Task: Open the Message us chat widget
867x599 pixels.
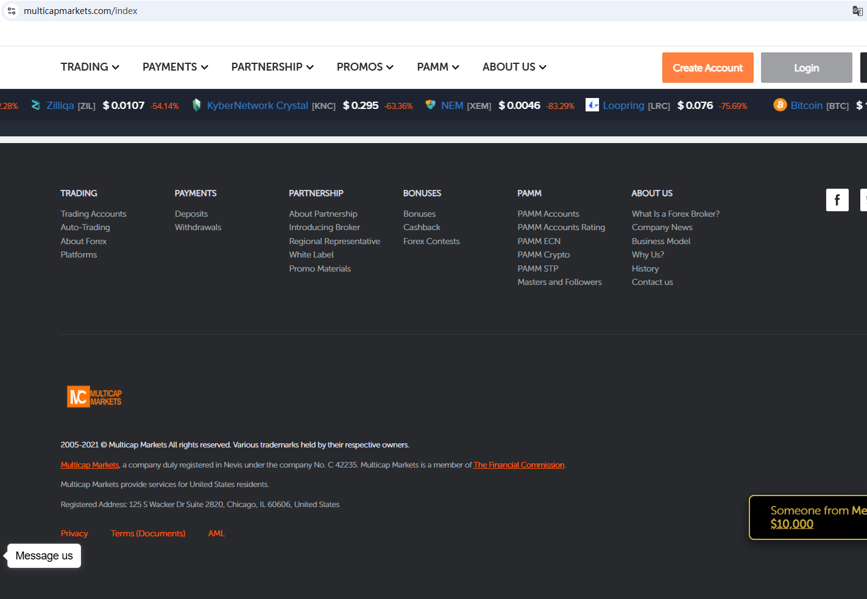Action: [x=44, y=556]
